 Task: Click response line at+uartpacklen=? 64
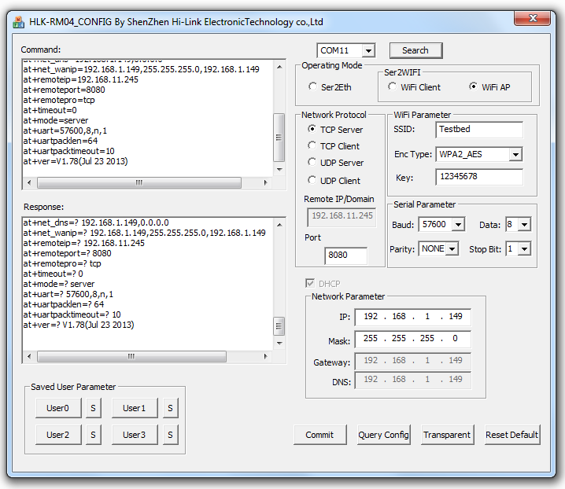click(x=64, y=304)
